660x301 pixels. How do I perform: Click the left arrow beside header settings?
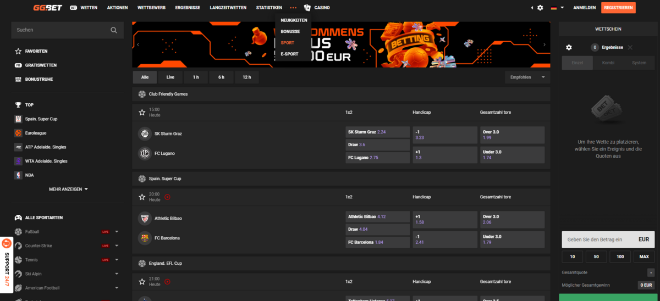[532, 8]
